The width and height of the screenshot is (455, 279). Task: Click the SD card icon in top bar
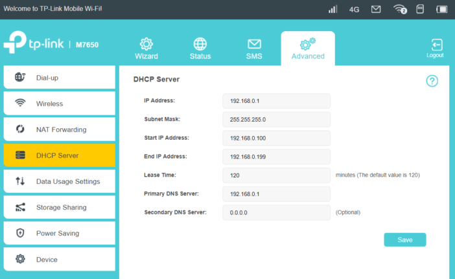[419, 9]
